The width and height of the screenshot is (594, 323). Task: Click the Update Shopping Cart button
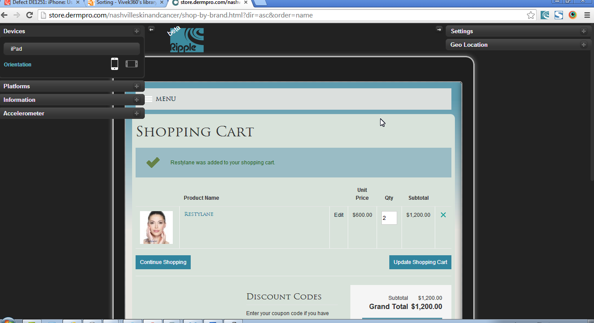click(420, 262)
